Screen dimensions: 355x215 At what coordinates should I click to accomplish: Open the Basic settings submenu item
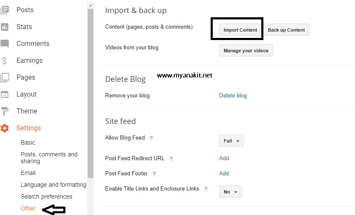(x=28, y=142)
